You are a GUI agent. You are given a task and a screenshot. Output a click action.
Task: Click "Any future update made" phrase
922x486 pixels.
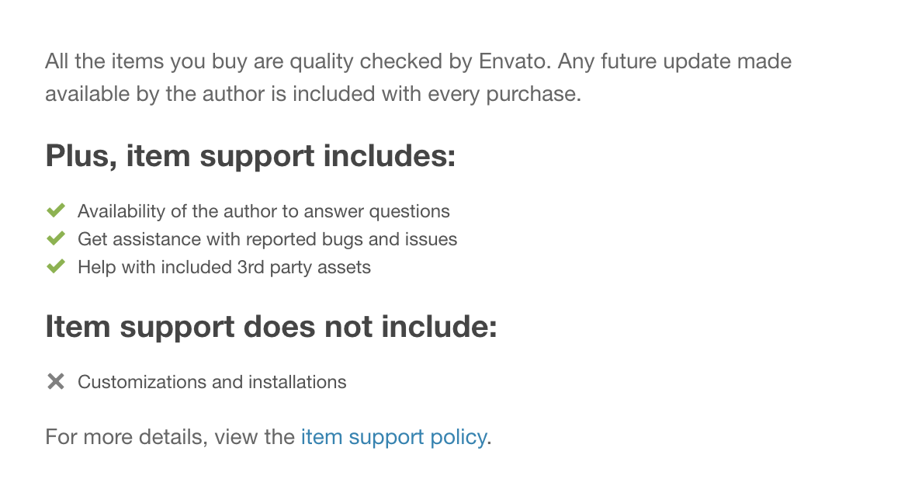click(x=674, y=61)
